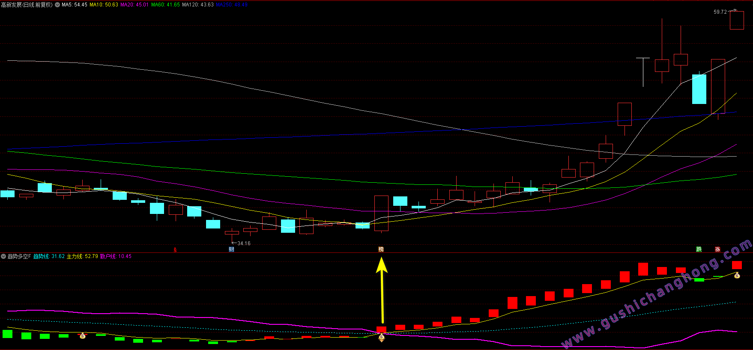Click the 趋势线: 31.62 value label
Viewport: 753px width, 350px height.
pyautogui.click(x=49, y=256)
